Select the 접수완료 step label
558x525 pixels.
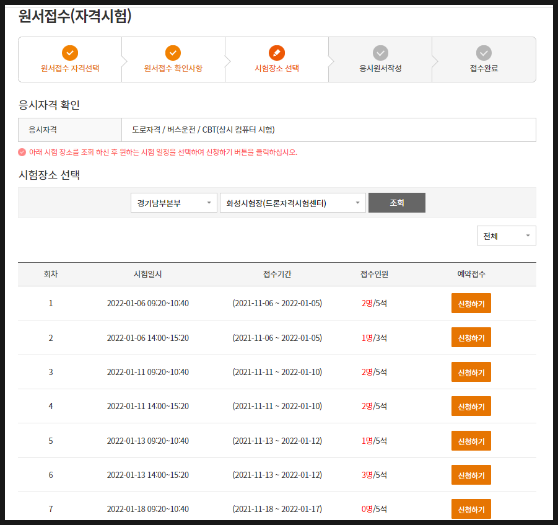(484, 68)
